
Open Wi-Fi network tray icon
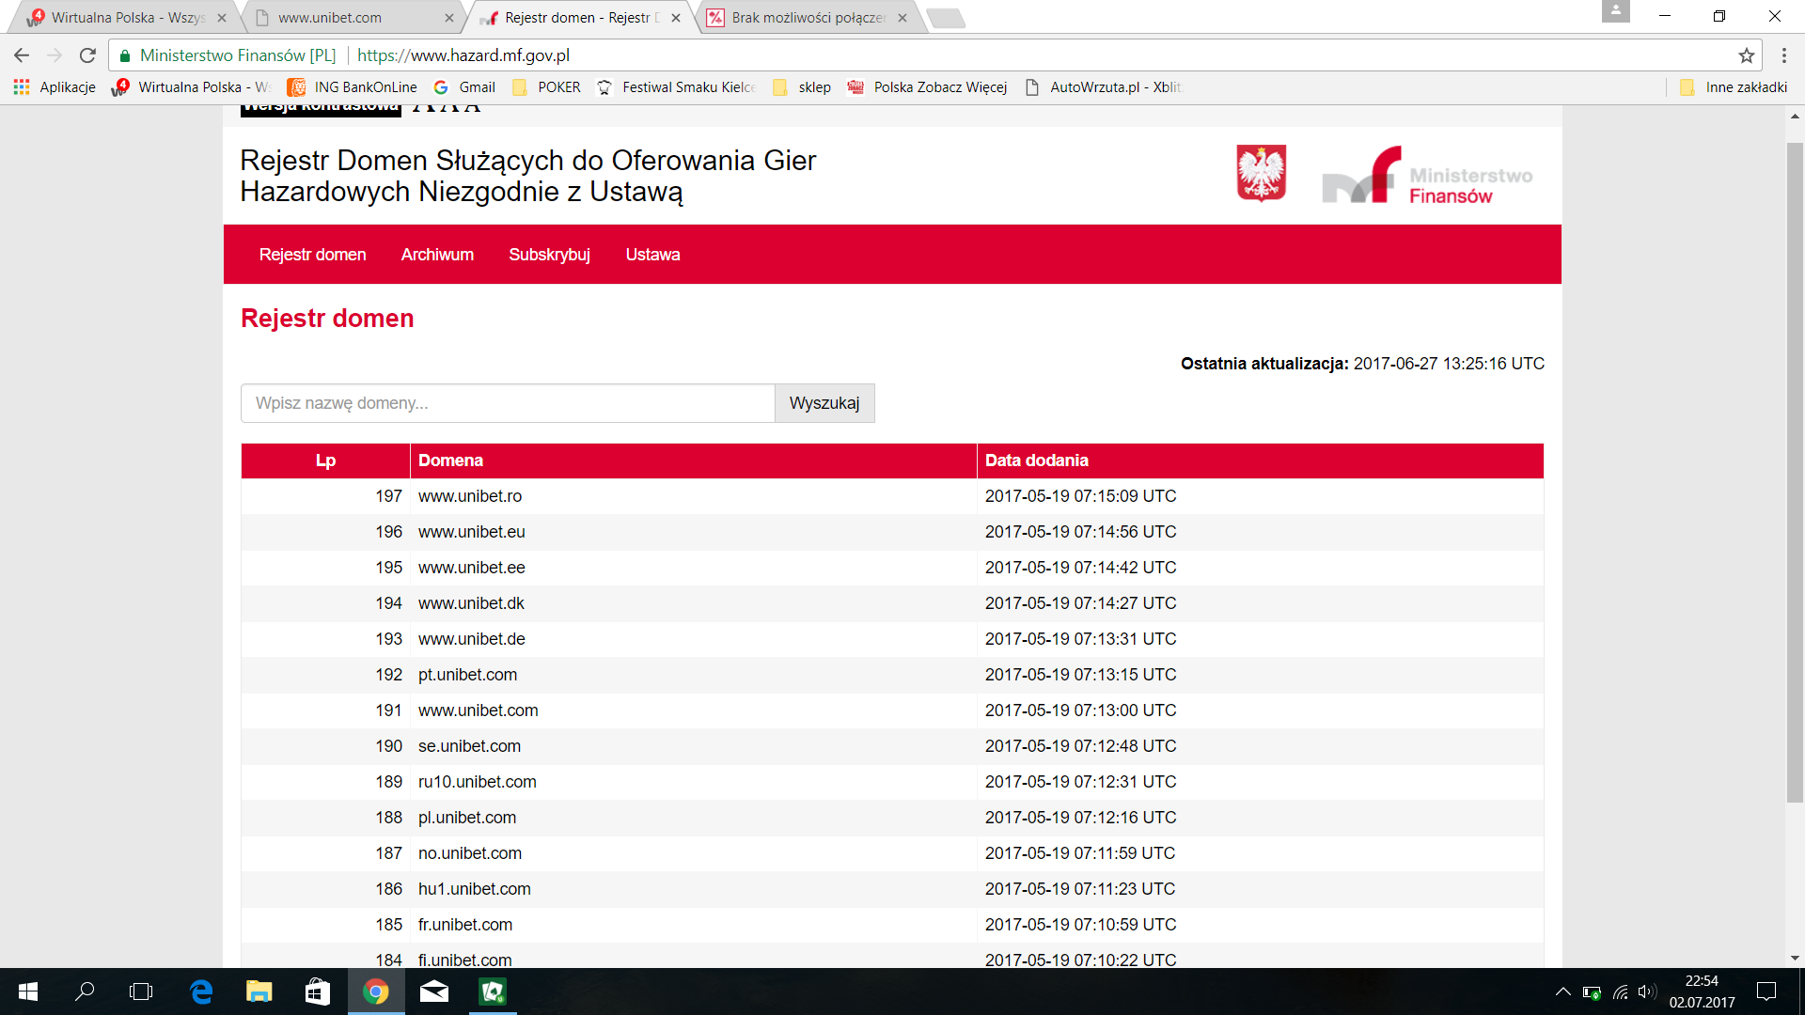[x=1620, y=992]
